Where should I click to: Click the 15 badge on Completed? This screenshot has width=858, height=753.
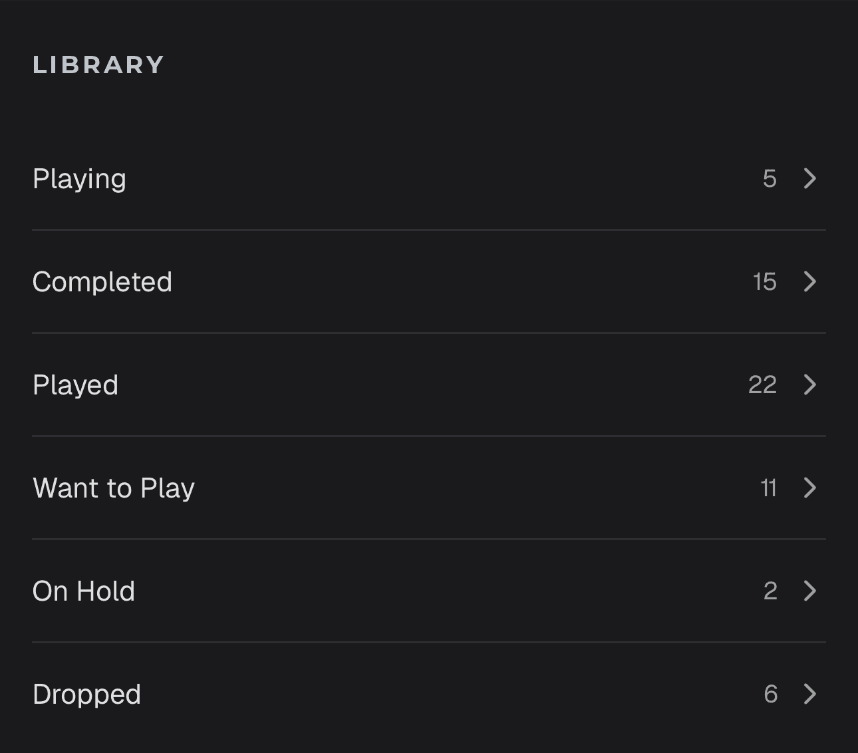coord(764,281)
